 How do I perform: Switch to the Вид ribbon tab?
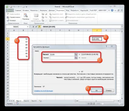point(68,10)
